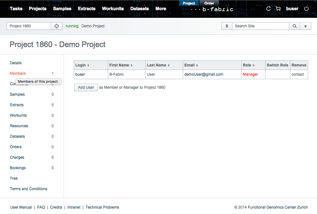This screenshot has width=317, height=214.
Task: Open Tree in the sidebar
Action: point(14,178)
